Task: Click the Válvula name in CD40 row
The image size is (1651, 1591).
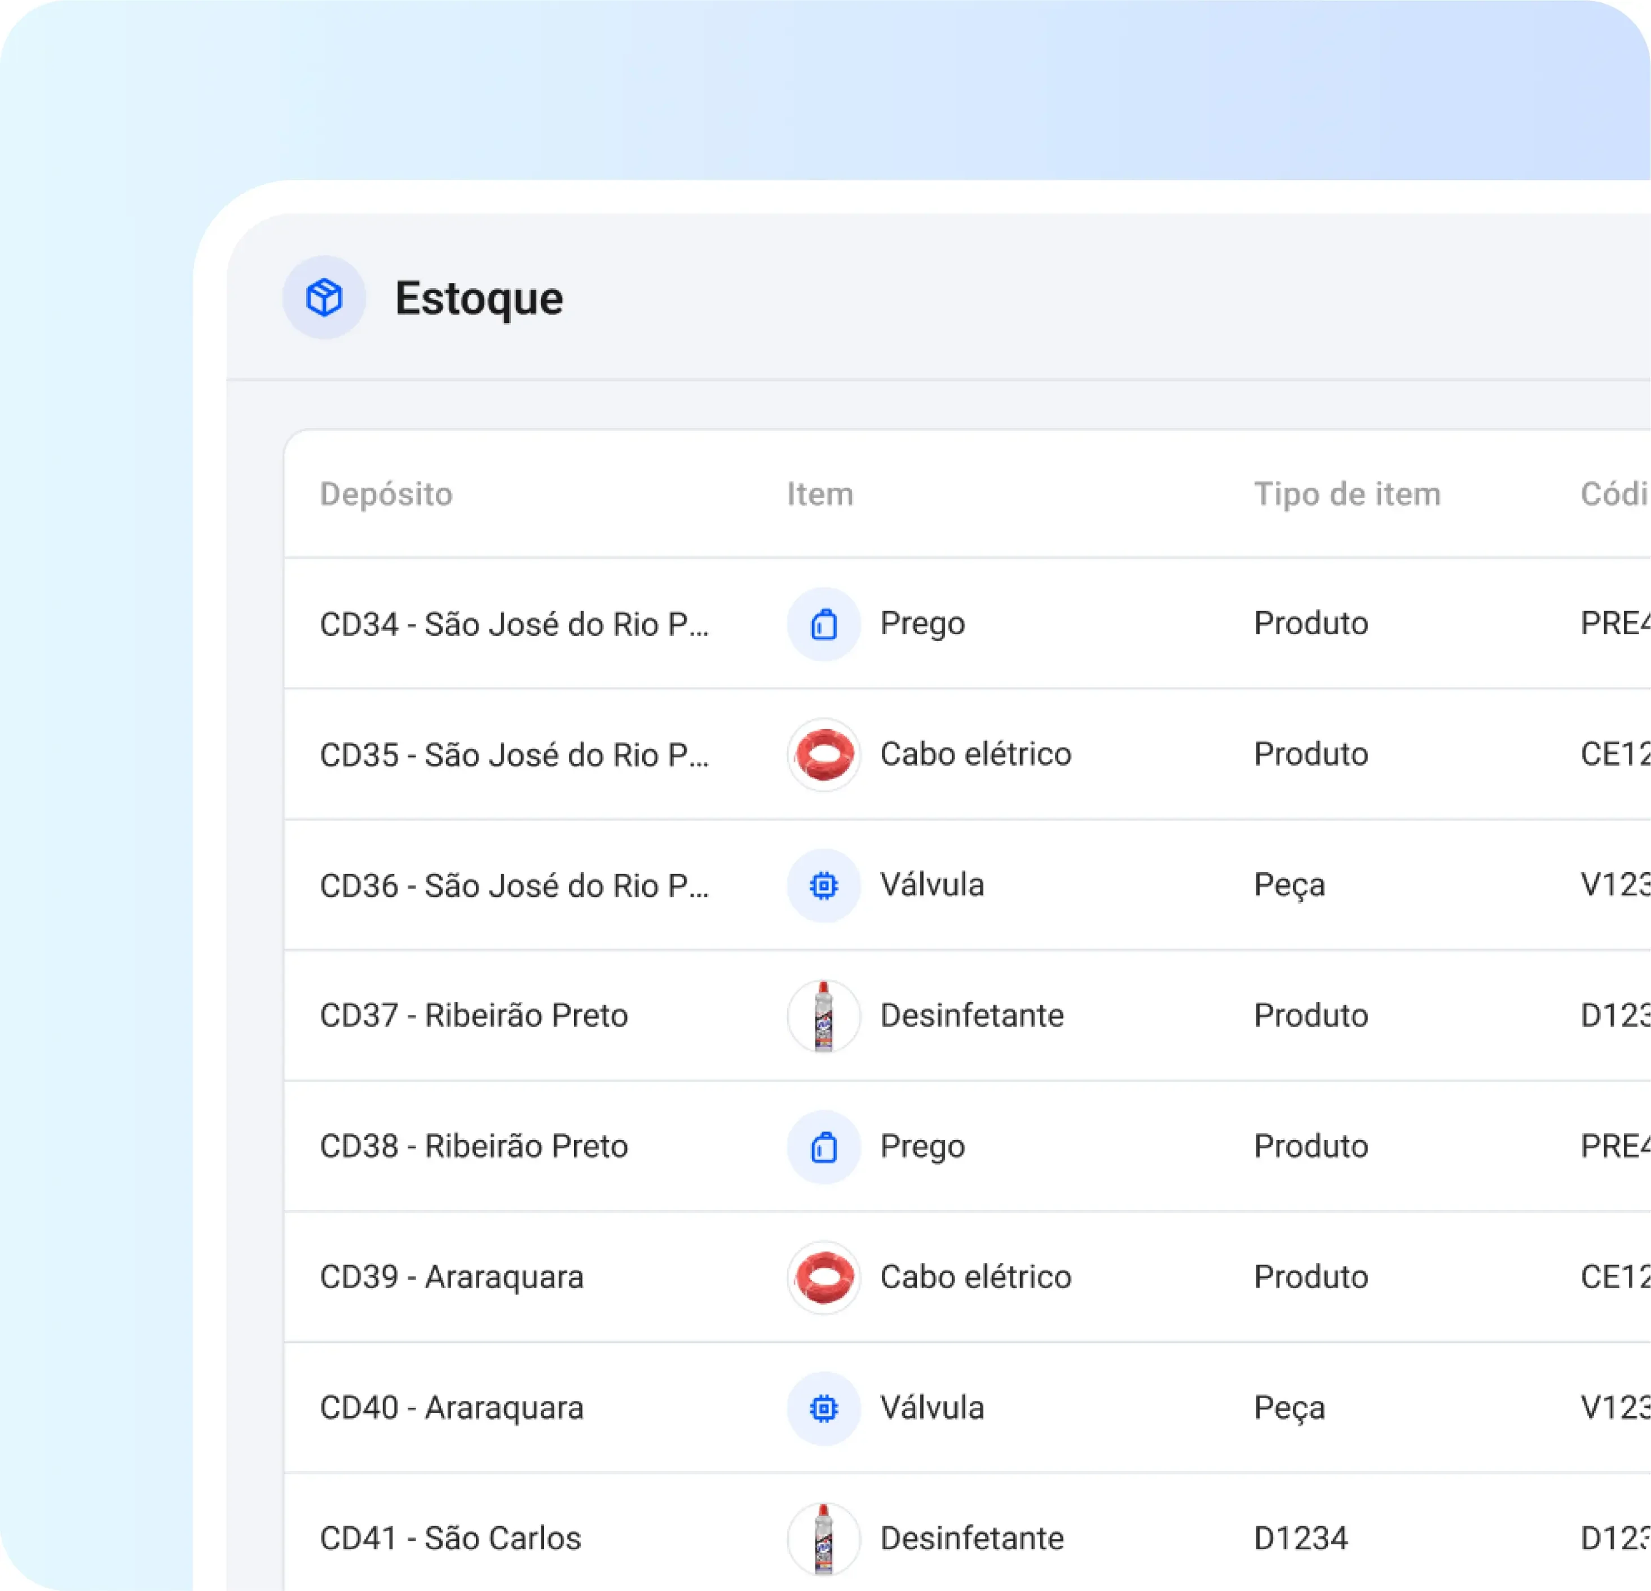Action: pyautogui.click(x=932, y=1408)
